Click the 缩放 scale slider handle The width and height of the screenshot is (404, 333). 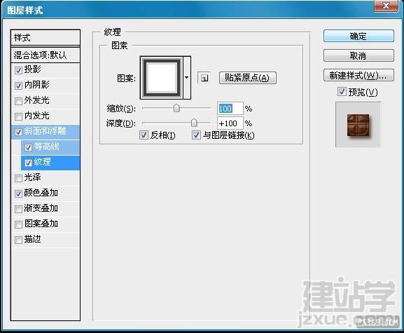(176, 108)
